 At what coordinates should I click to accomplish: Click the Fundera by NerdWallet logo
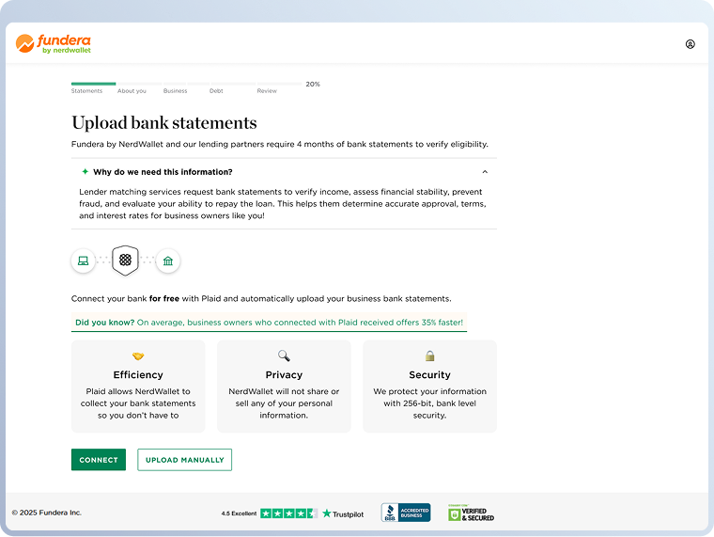pos(54,44)
